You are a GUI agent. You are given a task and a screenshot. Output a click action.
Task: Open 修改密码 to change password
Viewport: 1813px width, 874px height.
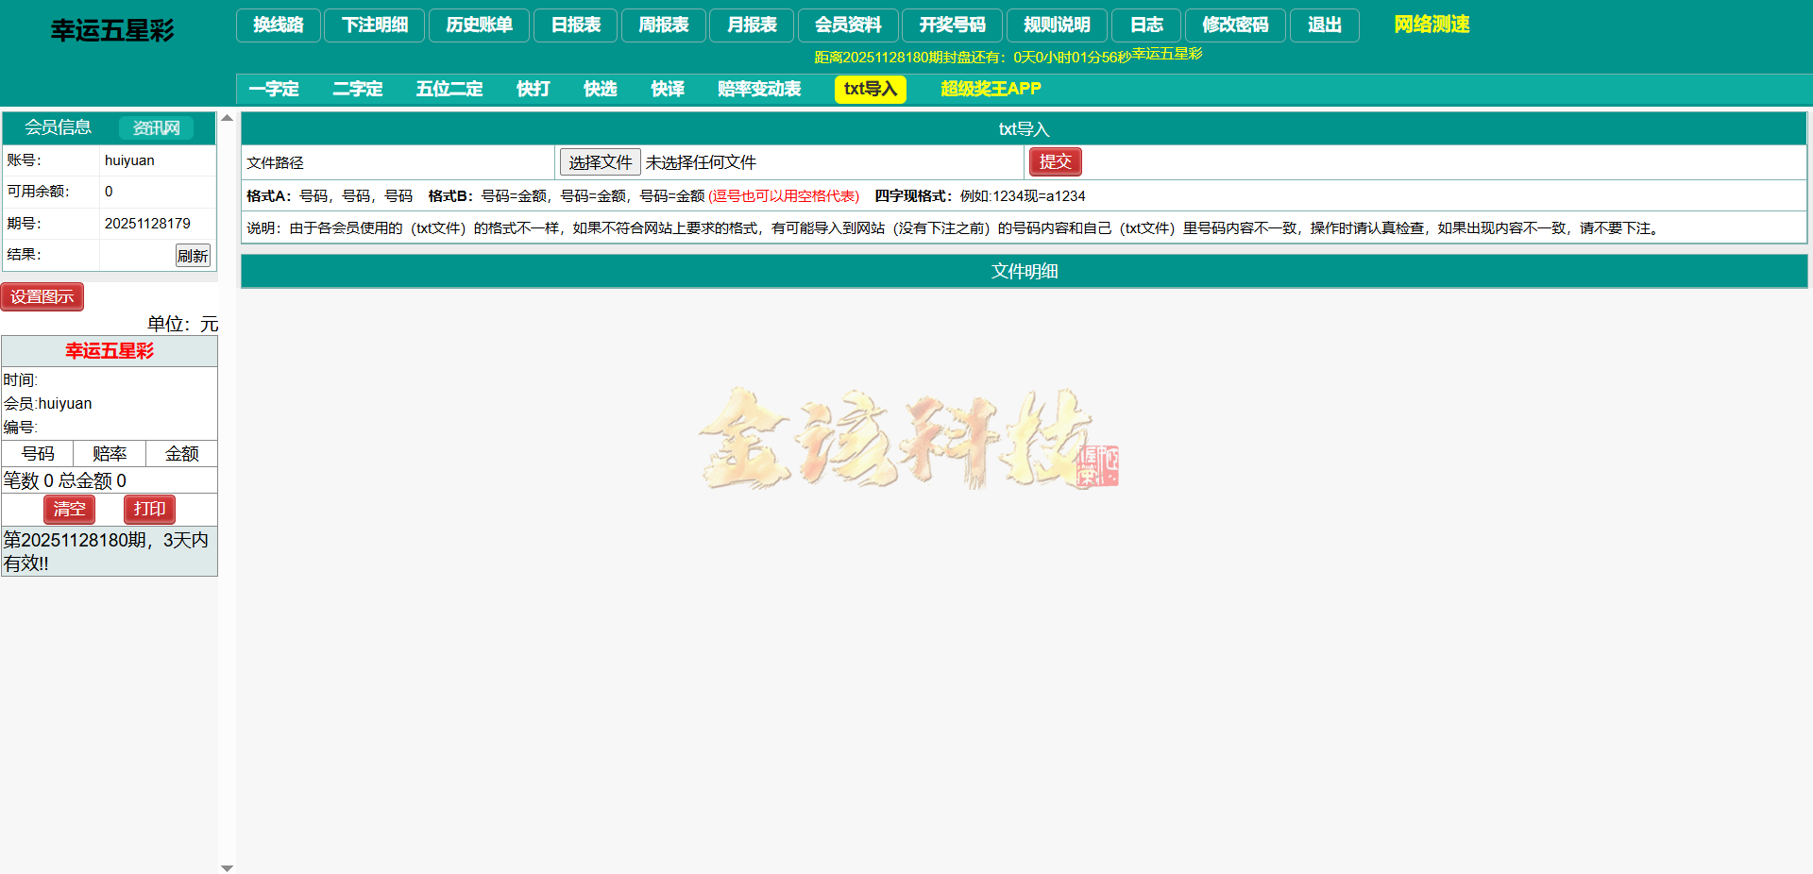(x=1235, y=25)
